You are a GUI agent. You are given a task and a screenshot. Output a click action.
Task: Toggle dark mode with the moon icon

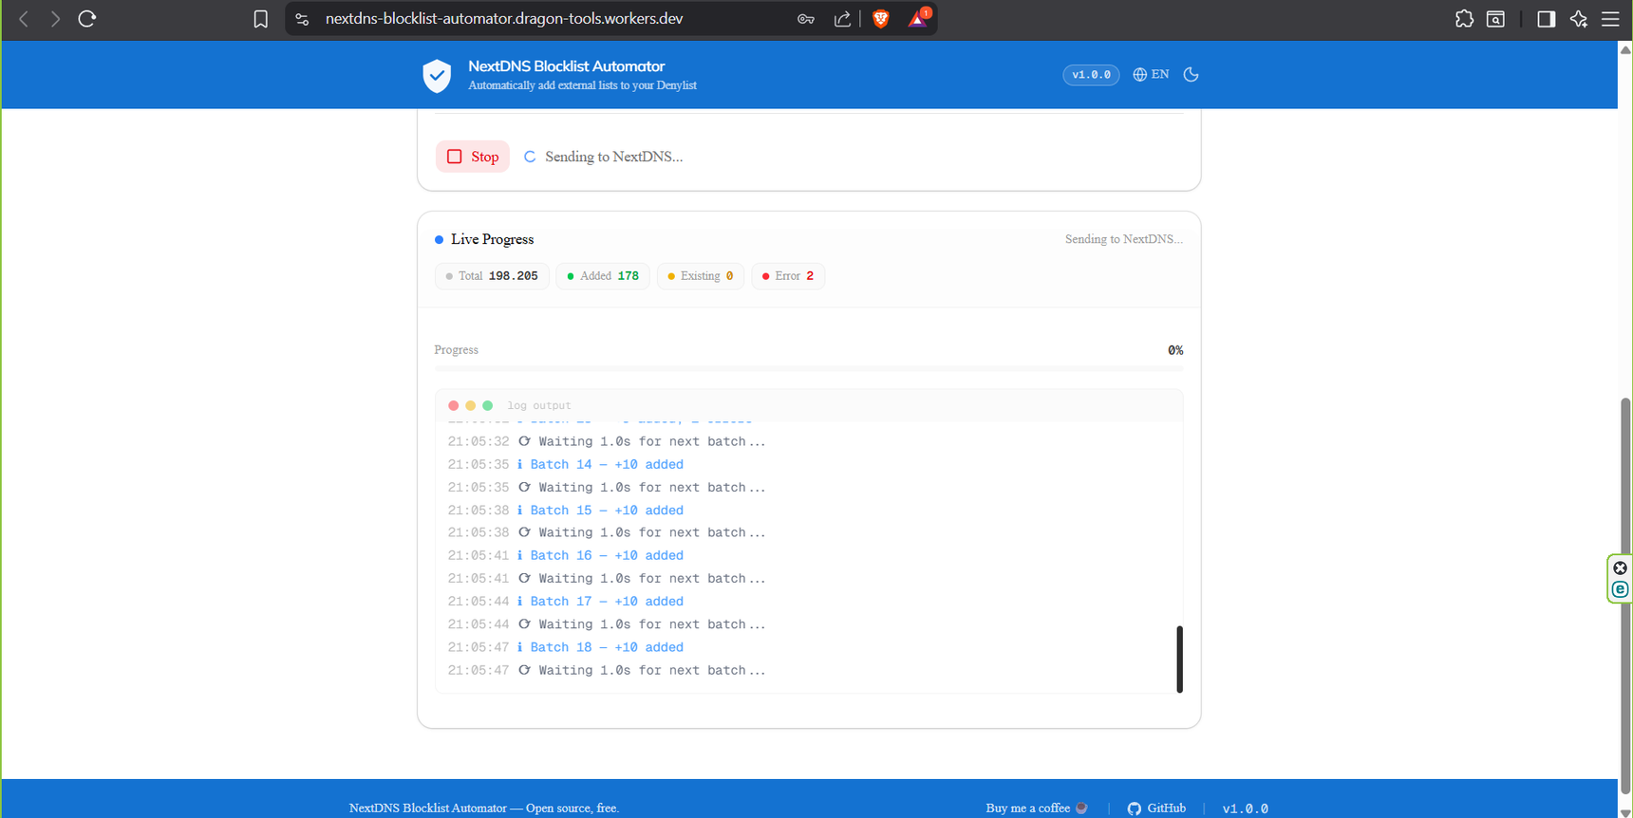pyautogui.click(x=1191, y=74)
